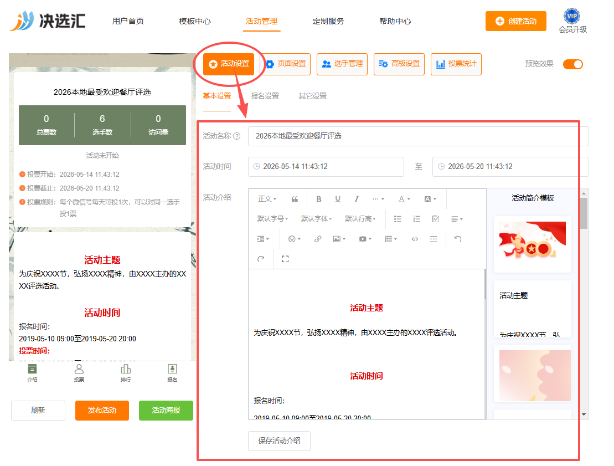The width and height of the screenshot is (614, 466).
Task: Open the 默认字号 font size dropdown
Action: (272, 219)
